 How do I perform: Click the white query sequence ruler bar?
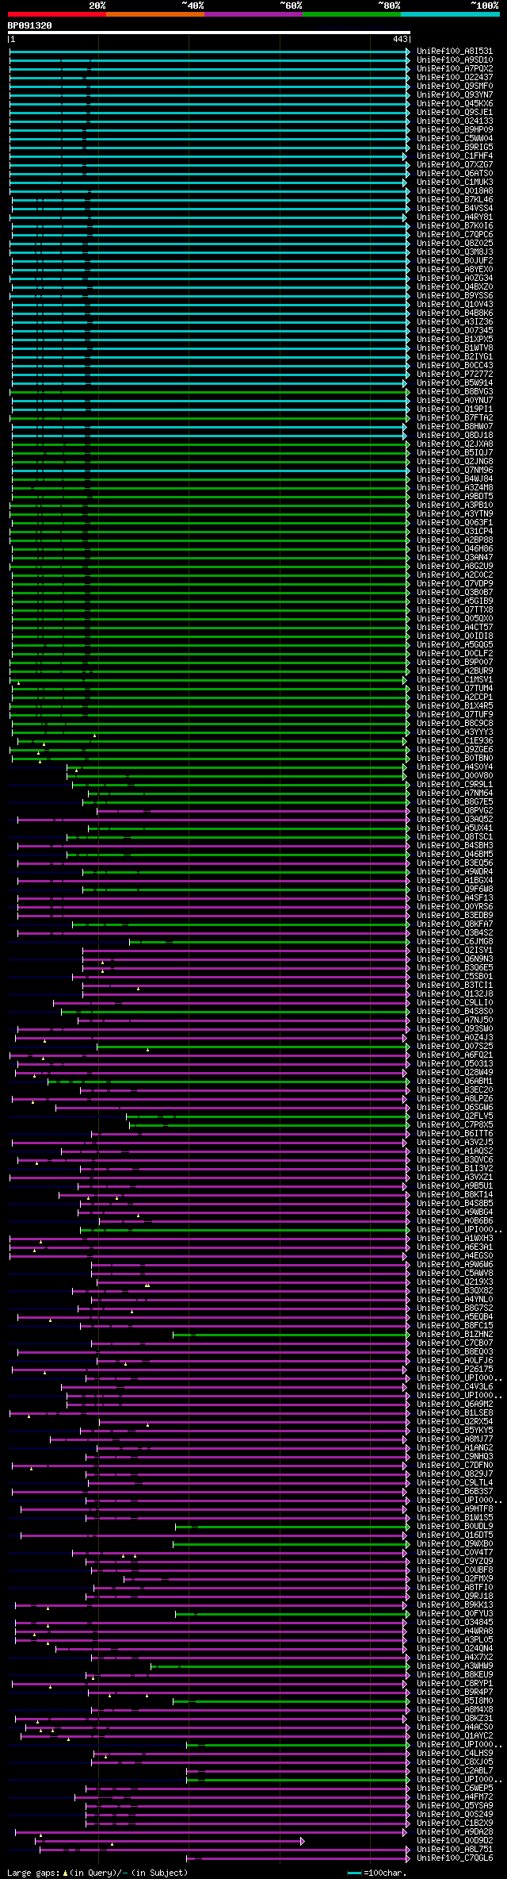(209, 33)
